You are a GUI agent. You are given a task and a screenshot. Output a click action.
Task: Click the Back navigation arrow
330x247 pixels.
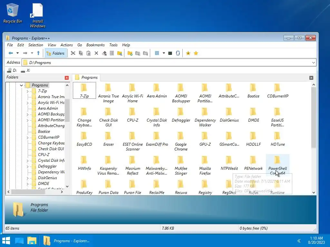11,53
